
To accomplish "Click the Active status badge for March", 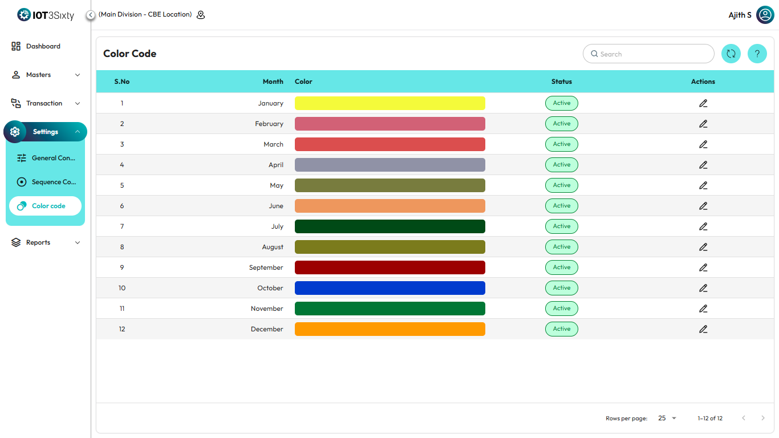I will tap(561, 144).
